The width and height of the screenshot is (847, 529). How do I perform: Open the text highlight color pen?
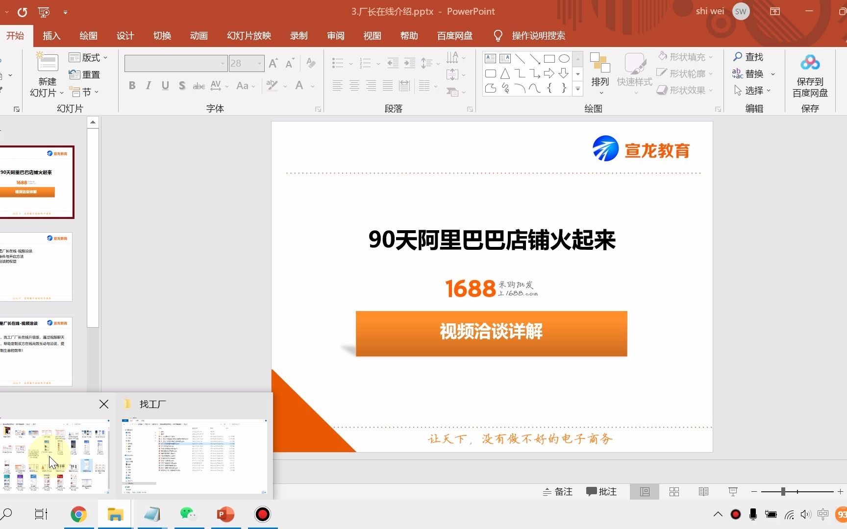pyautogui.click(x=272, y=85)
